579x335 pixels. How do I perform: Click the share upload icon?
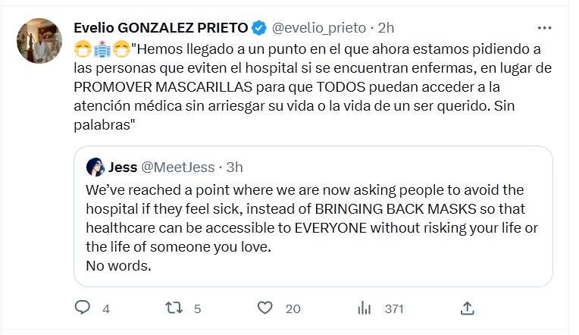click(468, 308)
